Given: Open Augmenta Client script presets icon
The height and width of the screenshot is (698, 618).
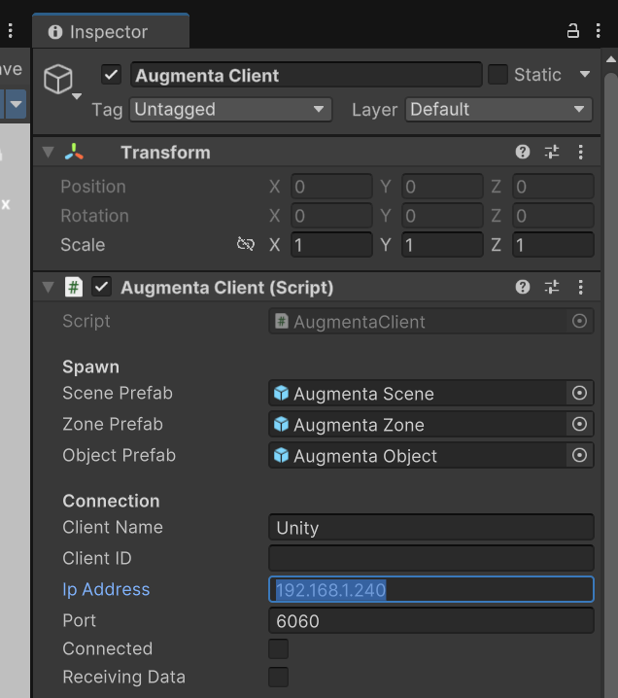Looking at the screenshot, I should tap(552, 288).
